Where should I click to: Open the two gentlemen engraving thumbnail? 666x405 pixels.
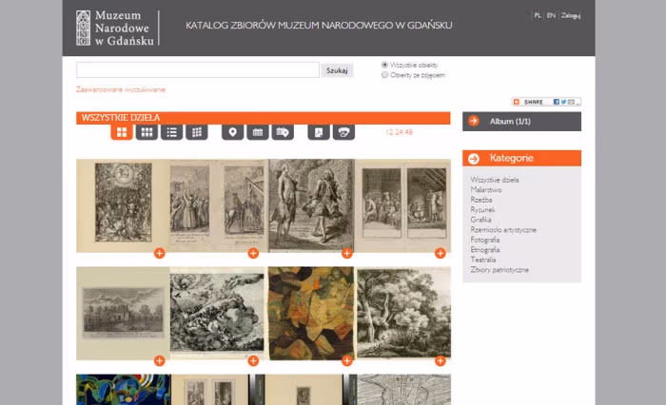tap(311, 205)
